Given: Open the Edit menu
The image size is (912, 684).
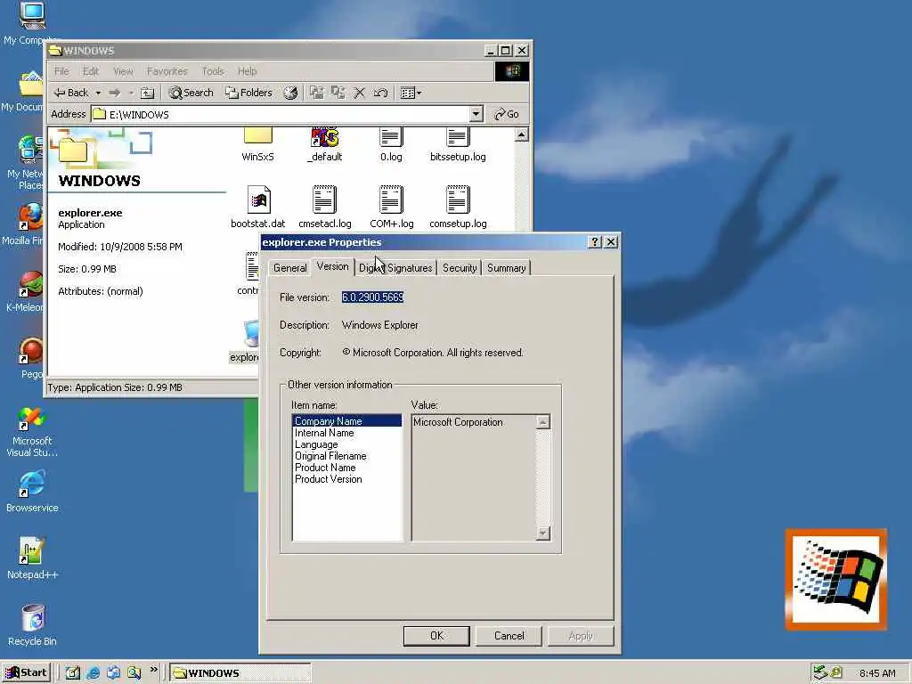Looking at the screenshot, I should pos(90,71).
